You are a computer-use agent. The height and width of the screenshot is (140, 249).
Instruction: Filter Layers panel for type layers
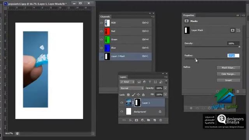(150, 82)
